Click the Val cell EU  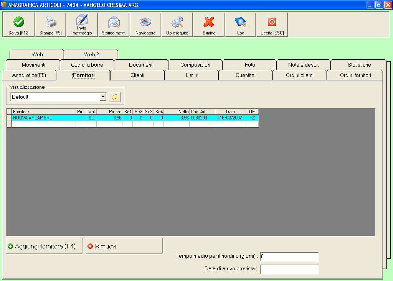click(x=91, y=118)
